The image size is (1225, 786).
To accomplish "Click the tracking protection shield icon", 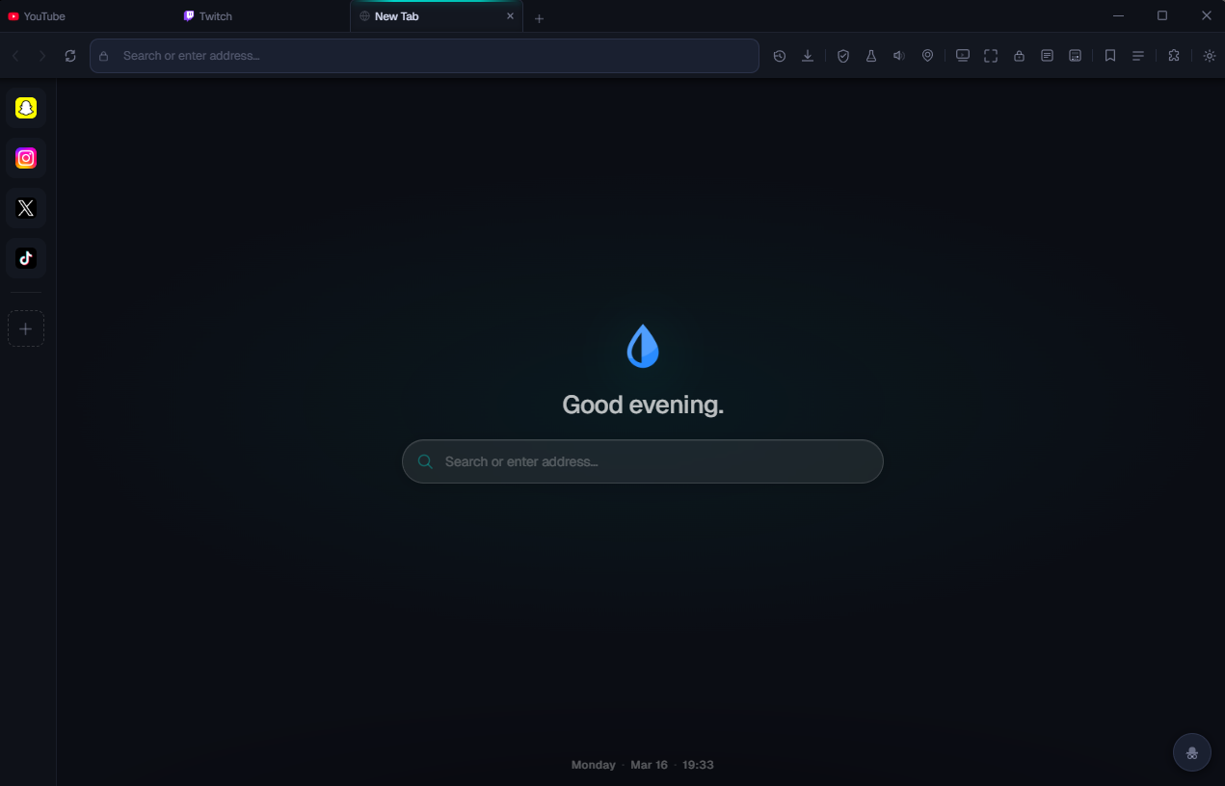I will 843,55.
